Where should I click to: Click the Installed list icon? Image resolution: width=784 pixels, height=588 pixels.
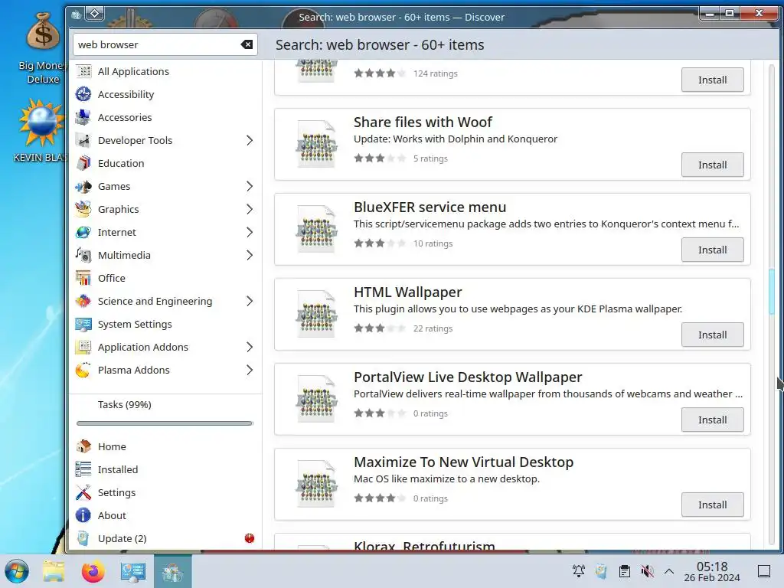click(83, 469)
